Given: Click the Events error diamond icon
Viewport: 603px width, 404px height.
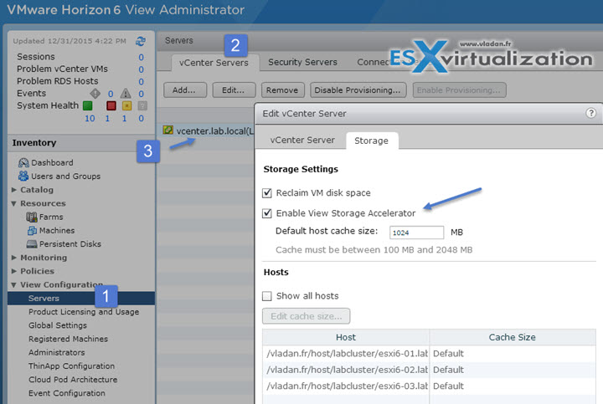Looking at the screenshot, I should pyautogui.click(x=95, y=94).
